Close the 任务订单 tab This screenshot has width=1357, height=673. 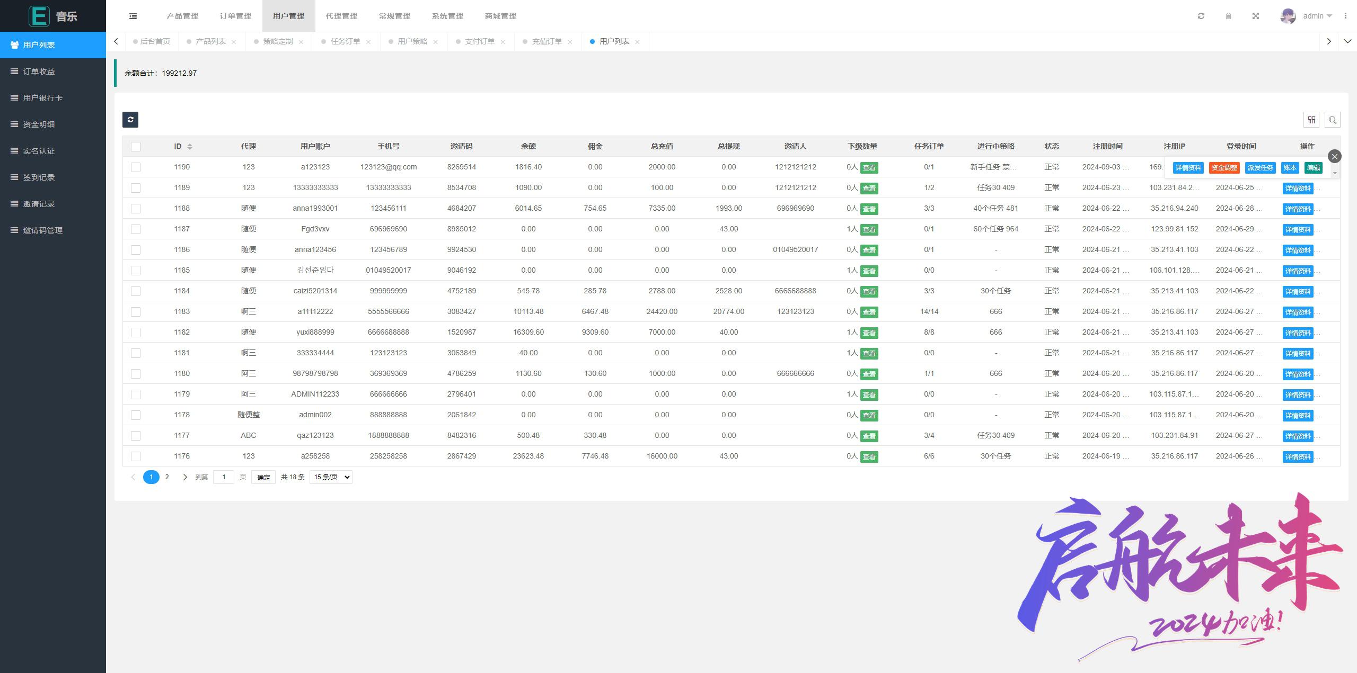(368, 42)
